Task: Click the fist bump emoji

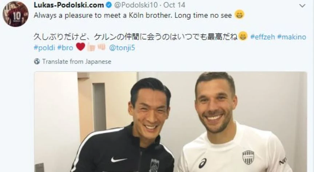Action: click(101, 47)
